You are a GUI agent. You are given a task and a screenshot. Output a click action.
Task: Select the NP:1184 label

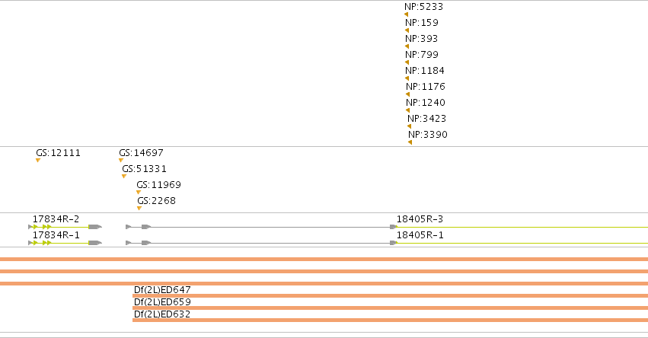click(x=425, y=71)
